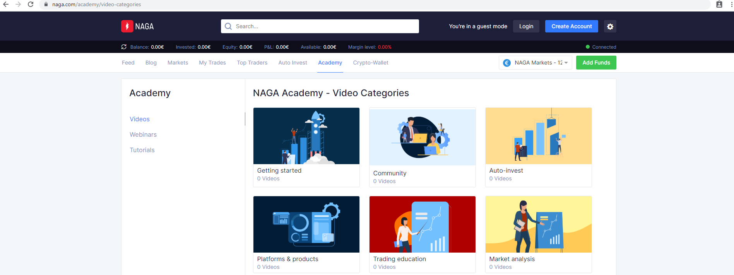Open the Blog tab
The image size is (734, 275).
(x=151, y=63)
